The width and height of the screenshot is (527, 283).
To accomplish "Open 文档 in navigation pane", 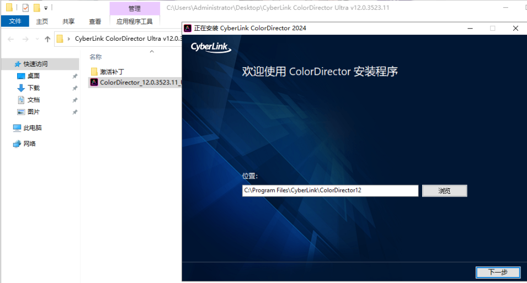I will coord(33,100).
